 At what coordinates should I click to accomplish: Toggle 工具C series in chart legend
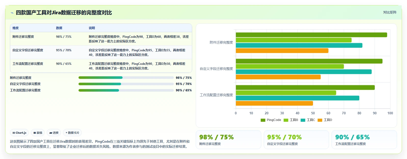[308, 120]
